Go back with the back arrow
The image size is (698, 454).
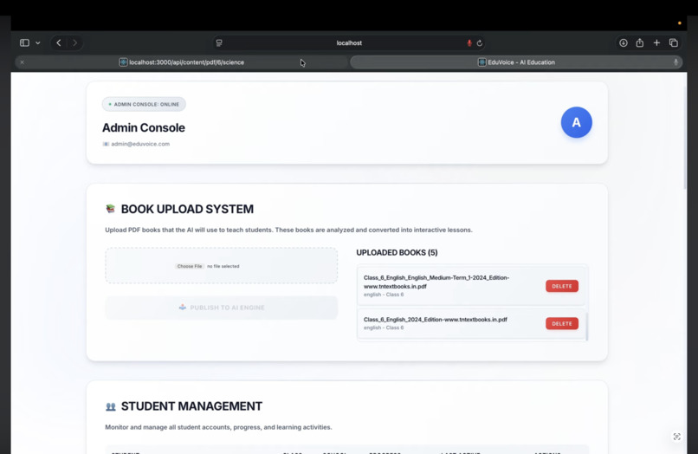pyautogui.click(x=59, y=42)
